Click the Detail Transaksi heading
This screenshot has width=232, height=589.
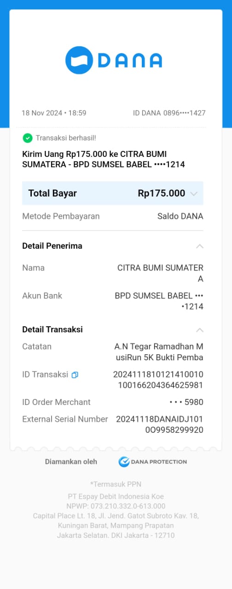coord(52,330)
